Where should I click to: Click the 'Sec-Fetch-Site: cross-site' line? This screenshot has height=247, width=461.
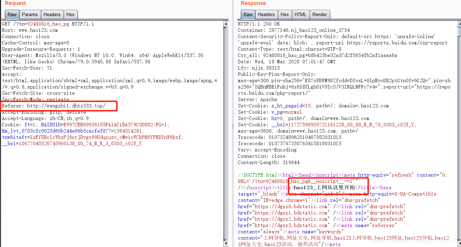38,93
